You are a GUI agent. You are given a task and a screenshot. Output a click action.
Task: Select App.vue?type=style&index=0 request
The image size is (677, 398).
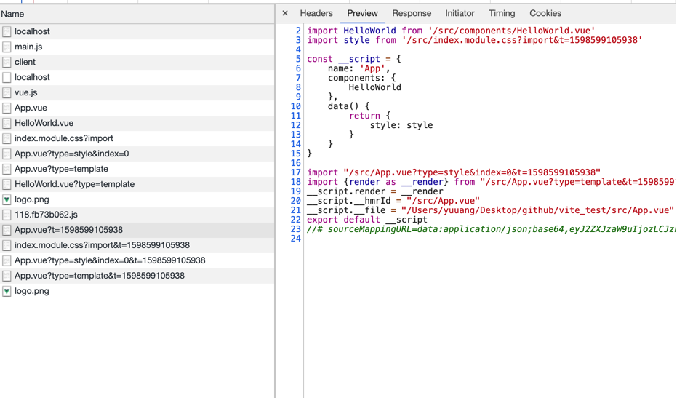pyautogui.click(x=71, y=154)
